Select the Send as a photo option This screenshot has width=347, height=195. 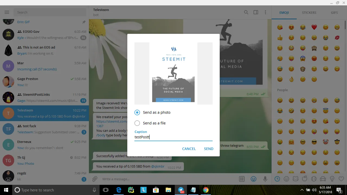[152, 112]
